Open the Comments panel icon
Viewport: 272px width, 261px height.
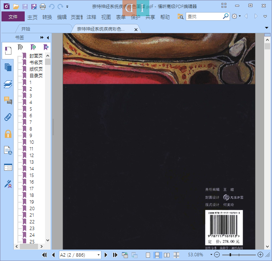(x=8, y=101)
